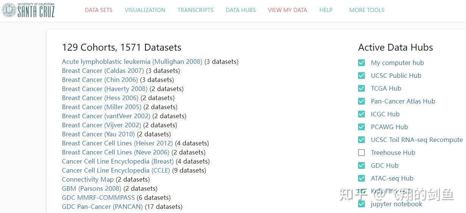Open the UCSC Toil RNA-seq Recompute link
Screen dimensions: 466x213
(417, 140)
